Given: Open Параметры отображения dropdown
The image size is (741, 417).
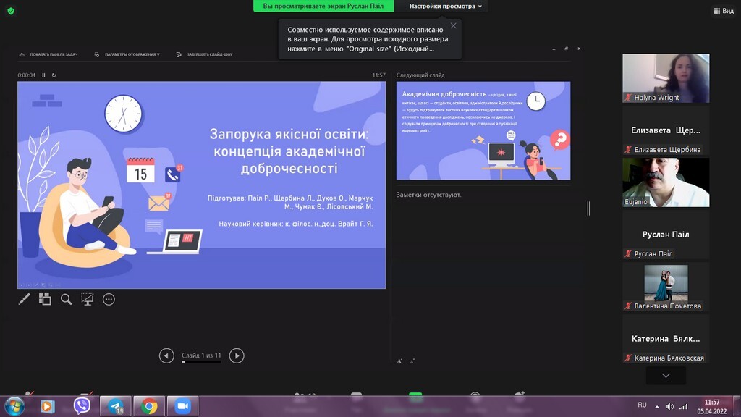Looking at the screenshot, I should 127,54.
